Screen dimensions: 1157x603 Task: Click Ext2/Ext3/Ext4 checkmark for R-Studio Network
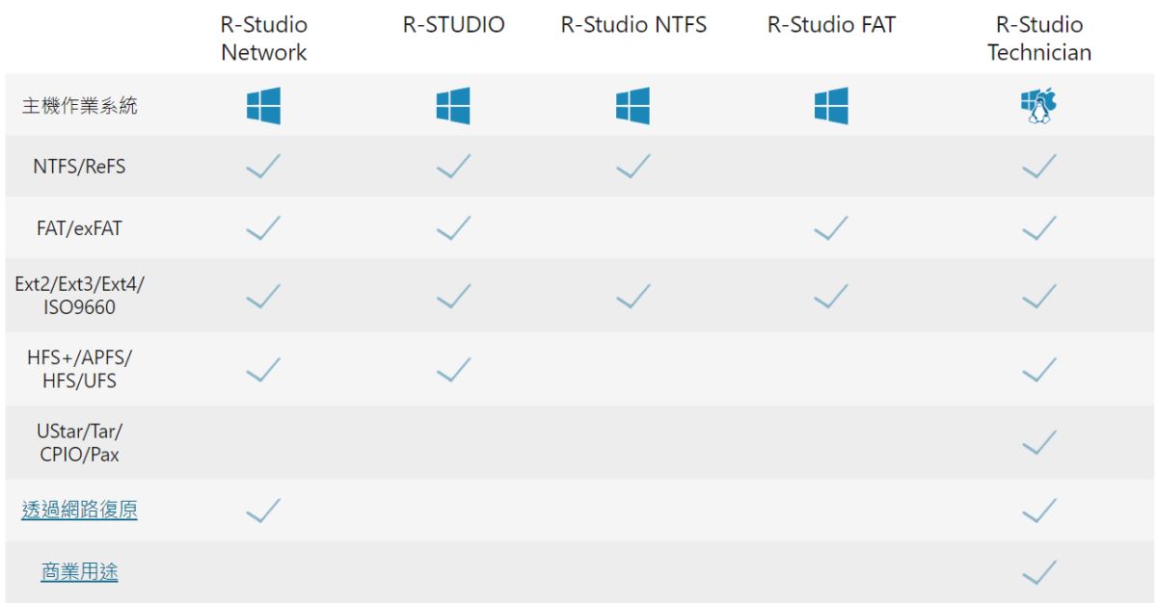point(263,296)
